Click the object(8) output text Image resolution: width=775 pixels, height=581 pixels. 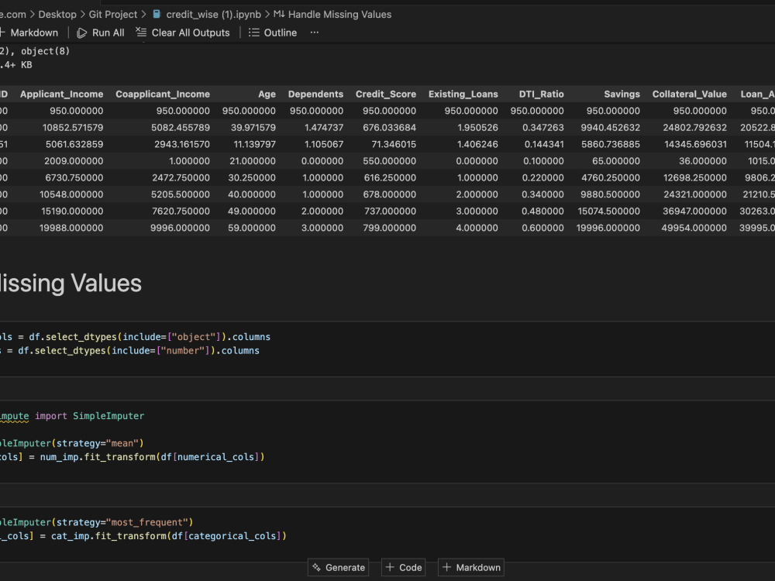[45, 51]
